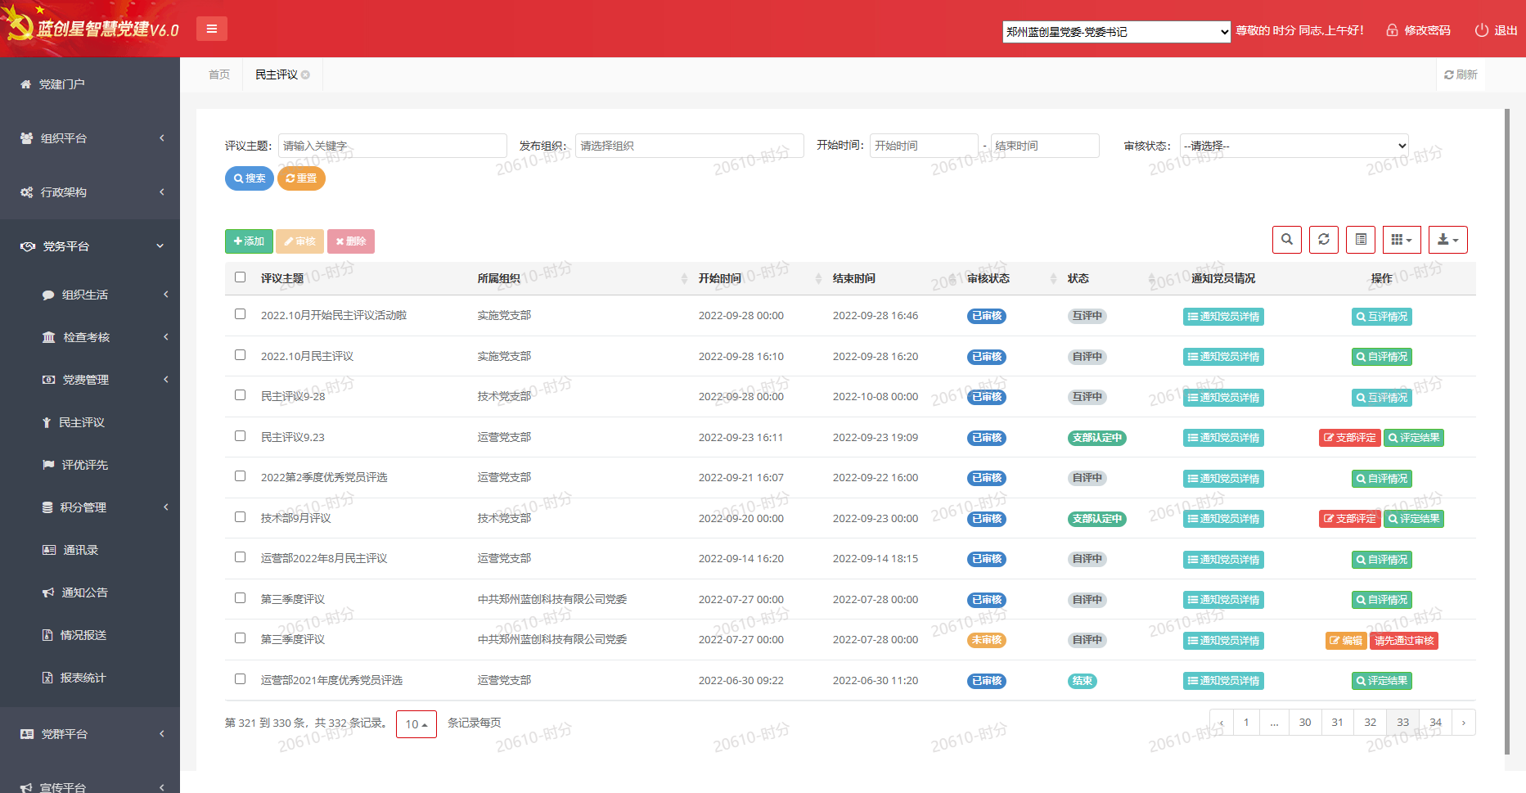Expand the 党群平台 sidebar menu
The height and width of the screenshot is (793, 1526).
tap(90, 734)
